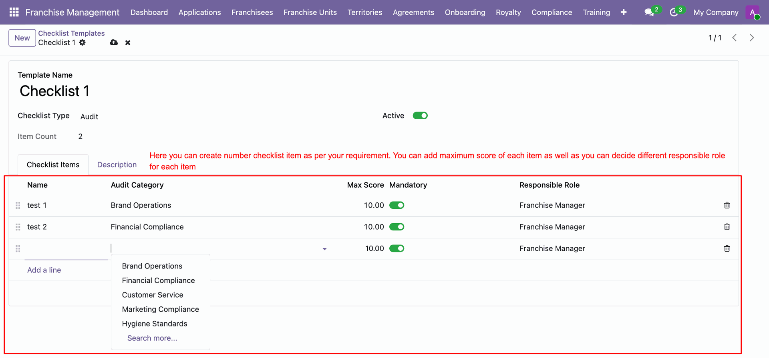Open the gear actions menu beside Checklist 1
The image size is (769, 358).
click(x=82, y=42)
